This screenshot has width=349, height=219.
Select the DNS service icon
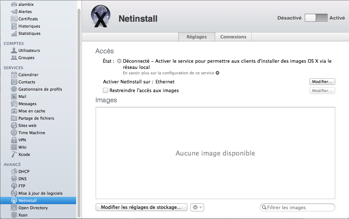tap(14, 179)
